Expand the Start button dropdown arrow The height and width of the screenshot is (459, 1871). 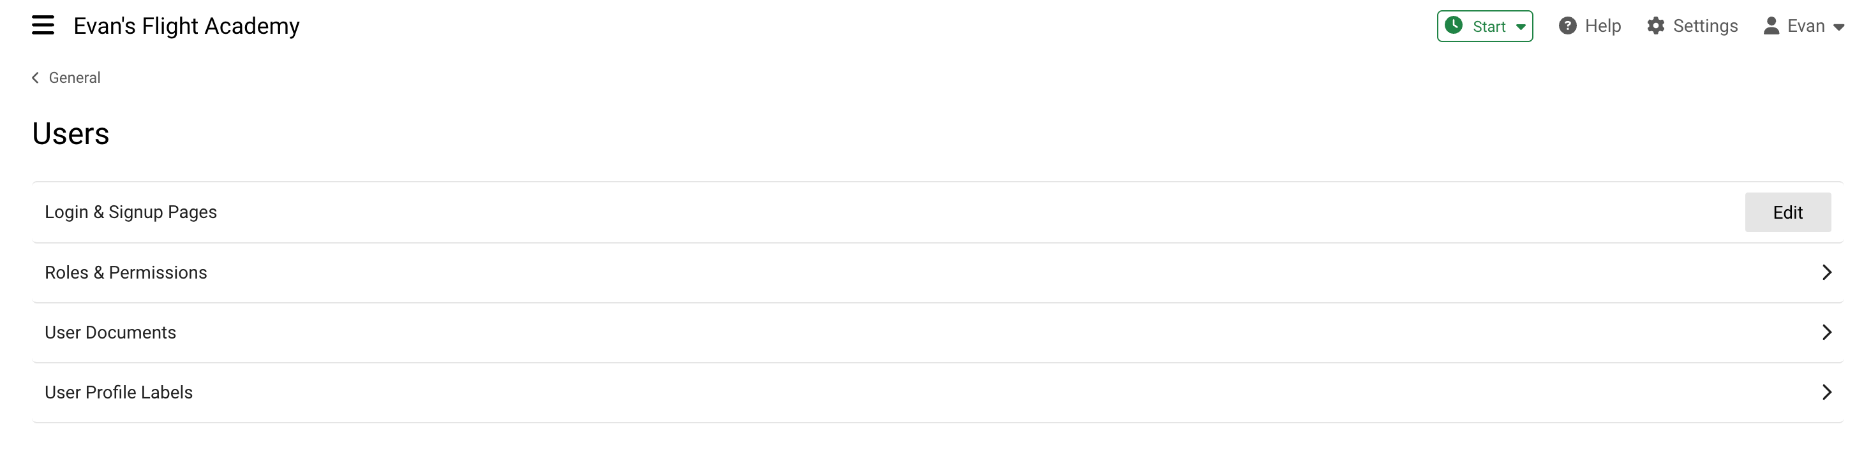1520,27
